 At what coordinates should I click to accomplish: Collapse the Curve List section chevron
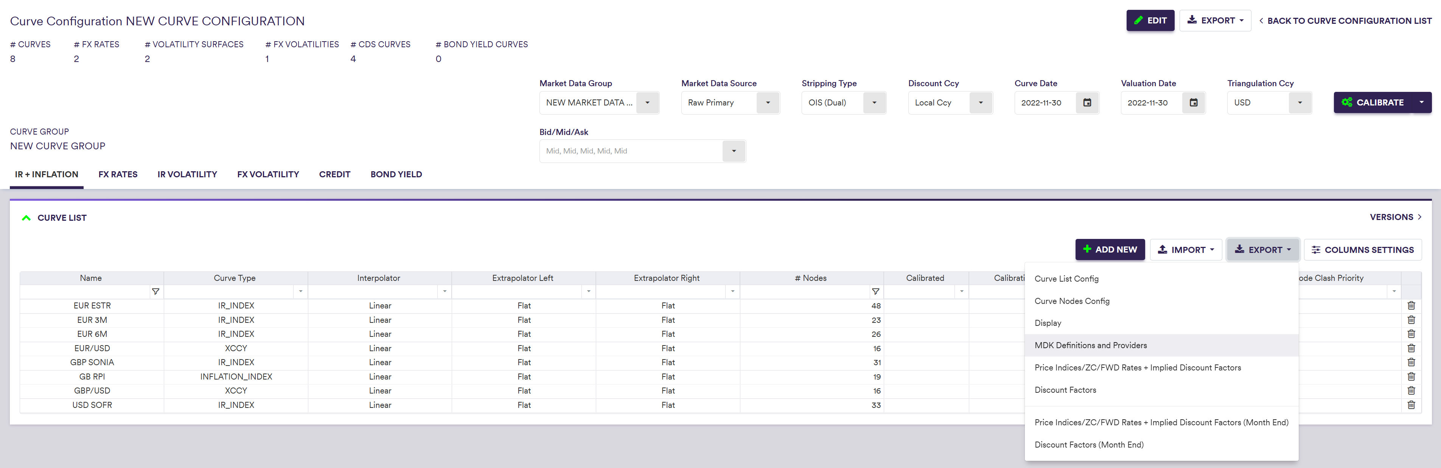(26, 218)
